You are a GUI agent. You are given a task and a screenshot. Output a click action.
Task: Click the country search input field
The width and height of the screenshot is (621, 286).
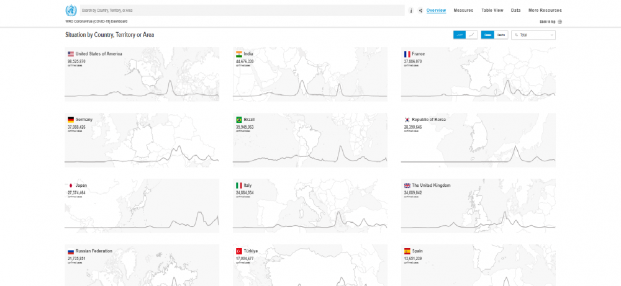click(x=242, y=11)
